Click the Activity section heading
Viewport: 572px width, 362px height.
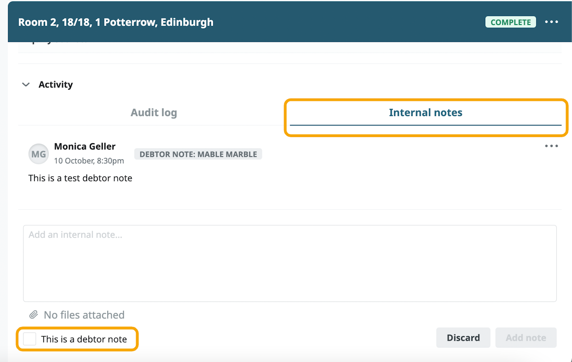[x=55, y=84]
